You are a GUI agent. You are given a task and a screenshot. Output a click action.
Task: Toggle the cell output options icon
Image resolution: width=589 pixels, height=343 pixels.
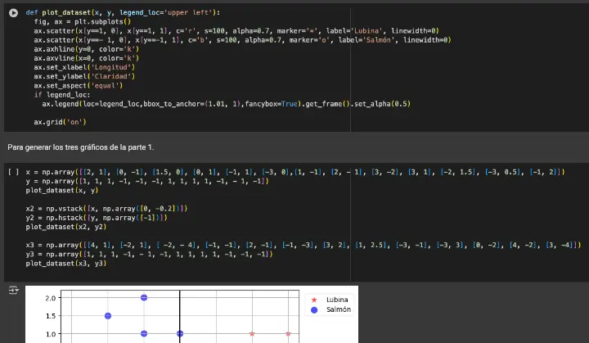coord(13,291)
